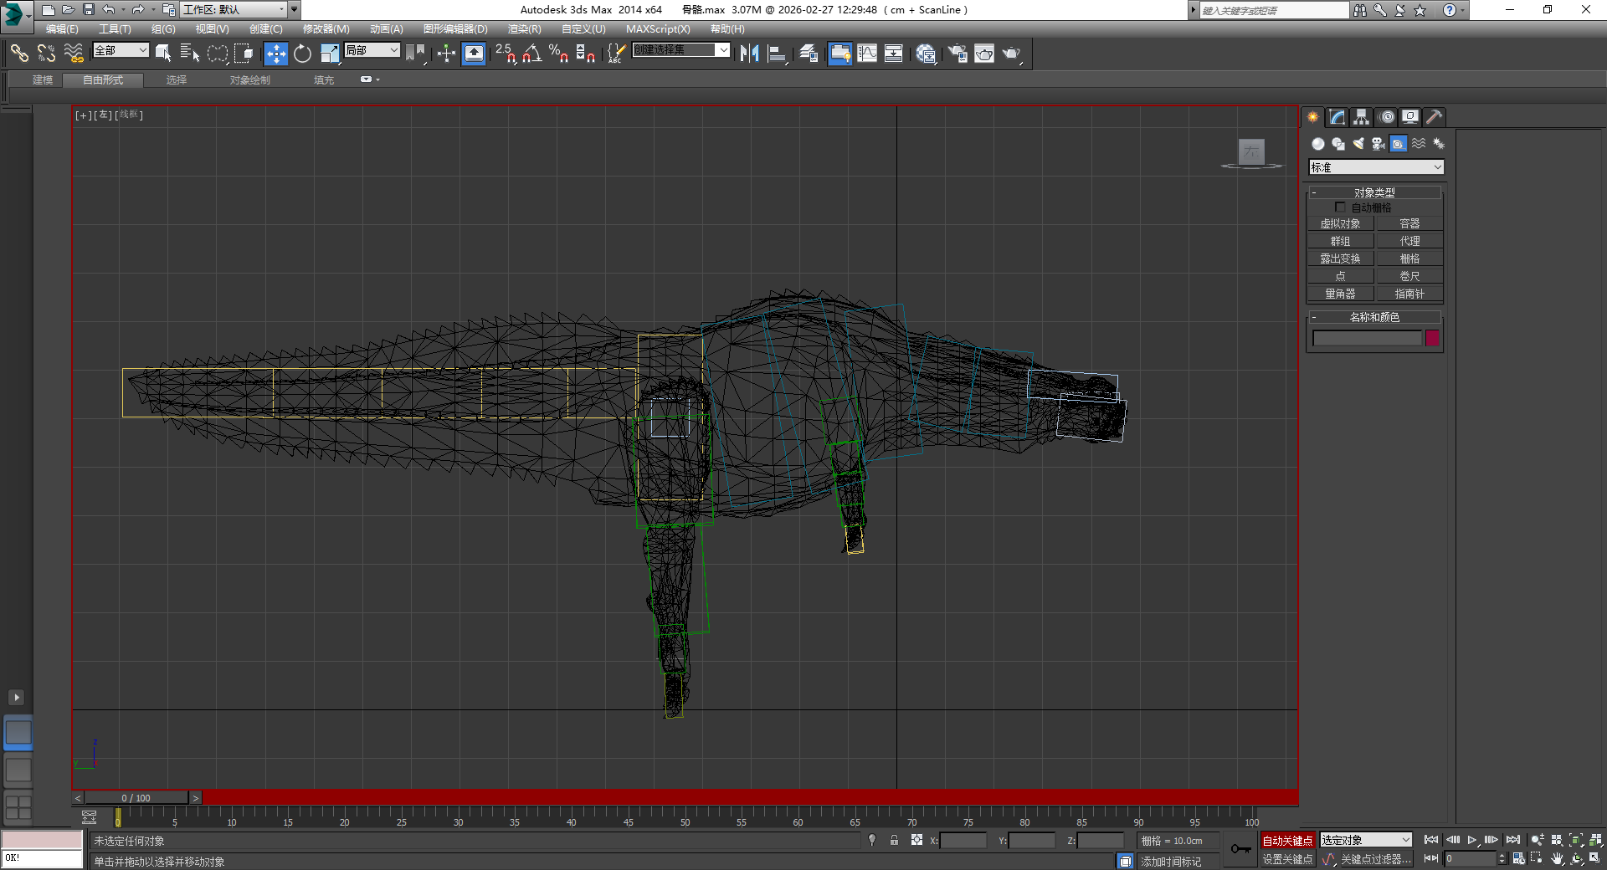Enable the 自动栅格 checkbox
This screenshot has width=1607, height=870.
[x=1340, y=207]
